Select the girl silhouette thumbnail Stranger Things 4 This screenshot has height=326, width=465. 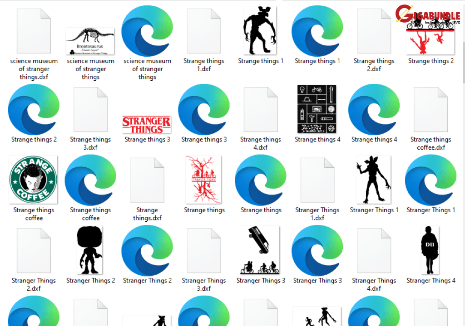point(430,250)
